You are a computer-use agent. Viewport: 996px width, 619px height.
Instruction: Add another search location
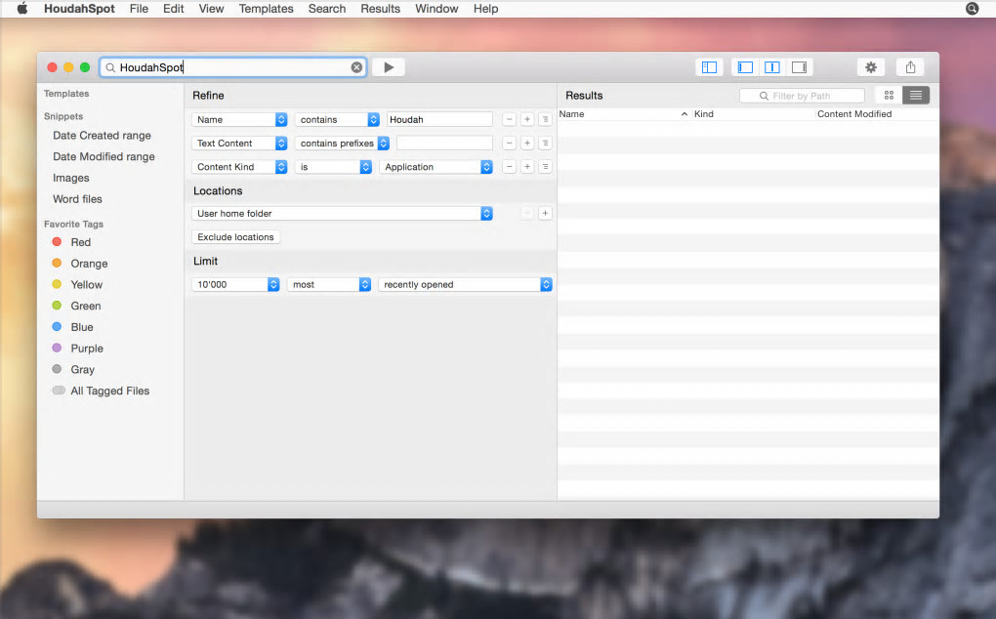pyautogui.click(x=545, y=213)
